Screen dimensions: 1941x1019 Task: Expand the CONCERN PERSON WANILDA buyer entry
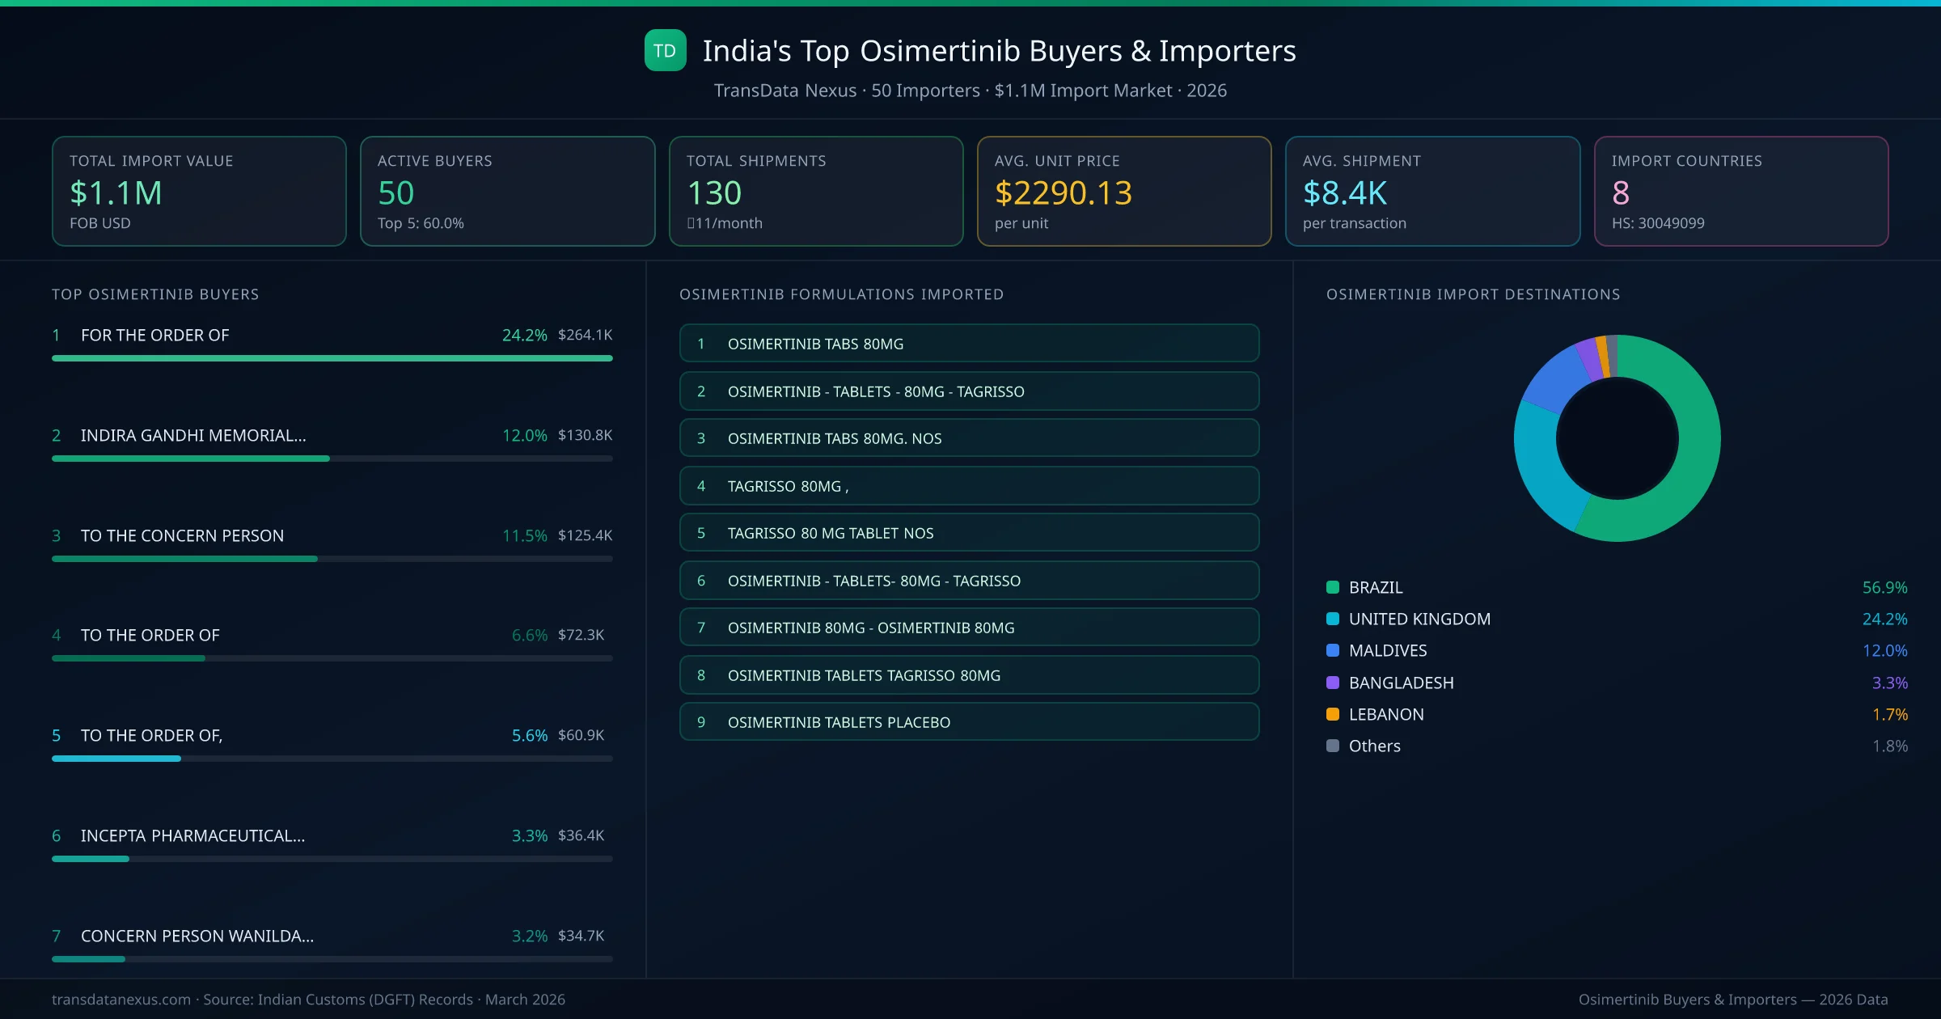coord(196,936)
